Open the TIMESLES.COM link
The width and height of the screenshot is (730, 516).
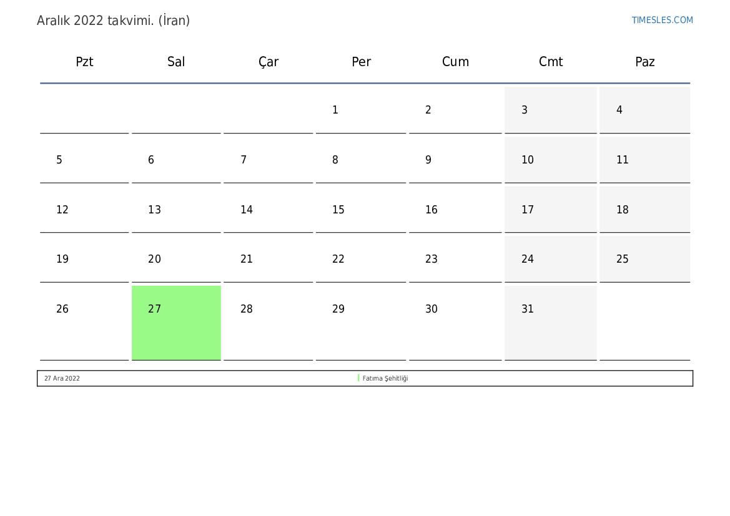click(x=662, y=20)
